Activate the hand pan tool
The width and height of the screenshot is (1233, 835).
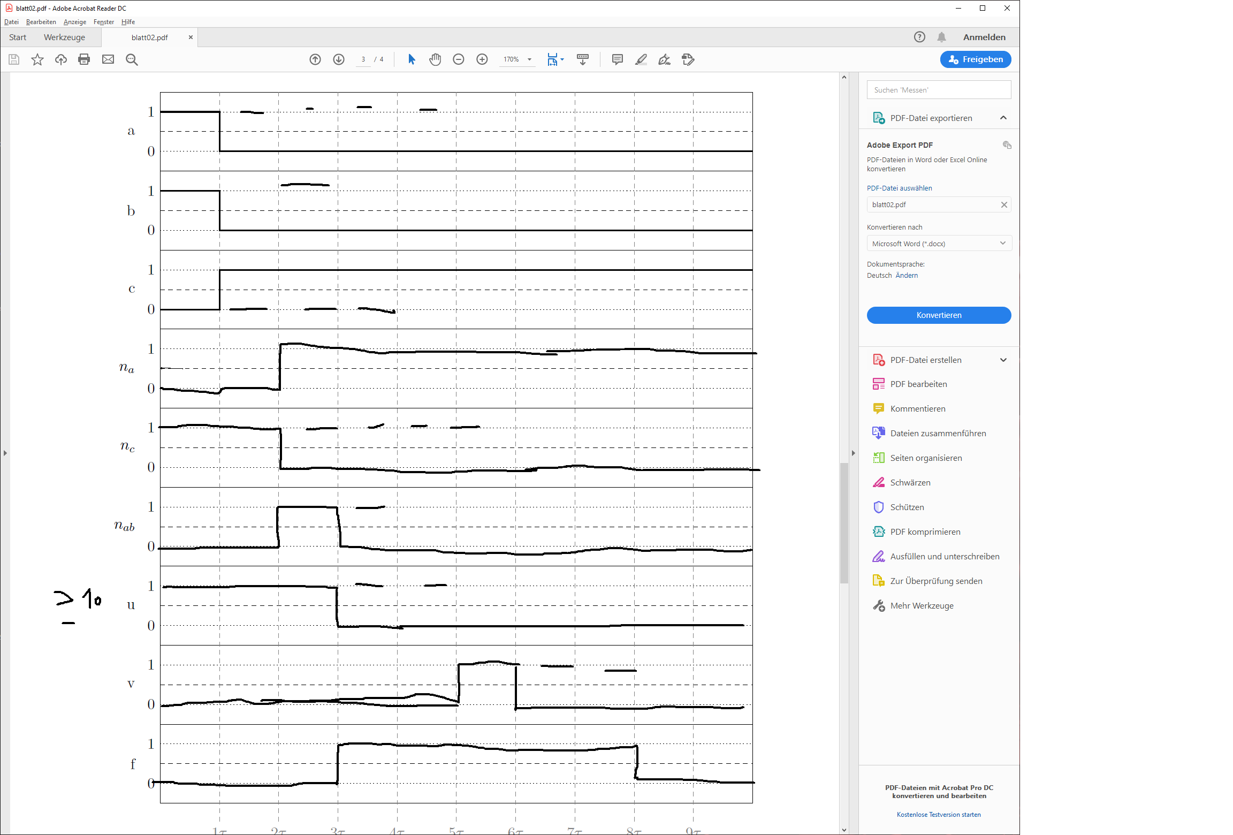click(435, 59)
